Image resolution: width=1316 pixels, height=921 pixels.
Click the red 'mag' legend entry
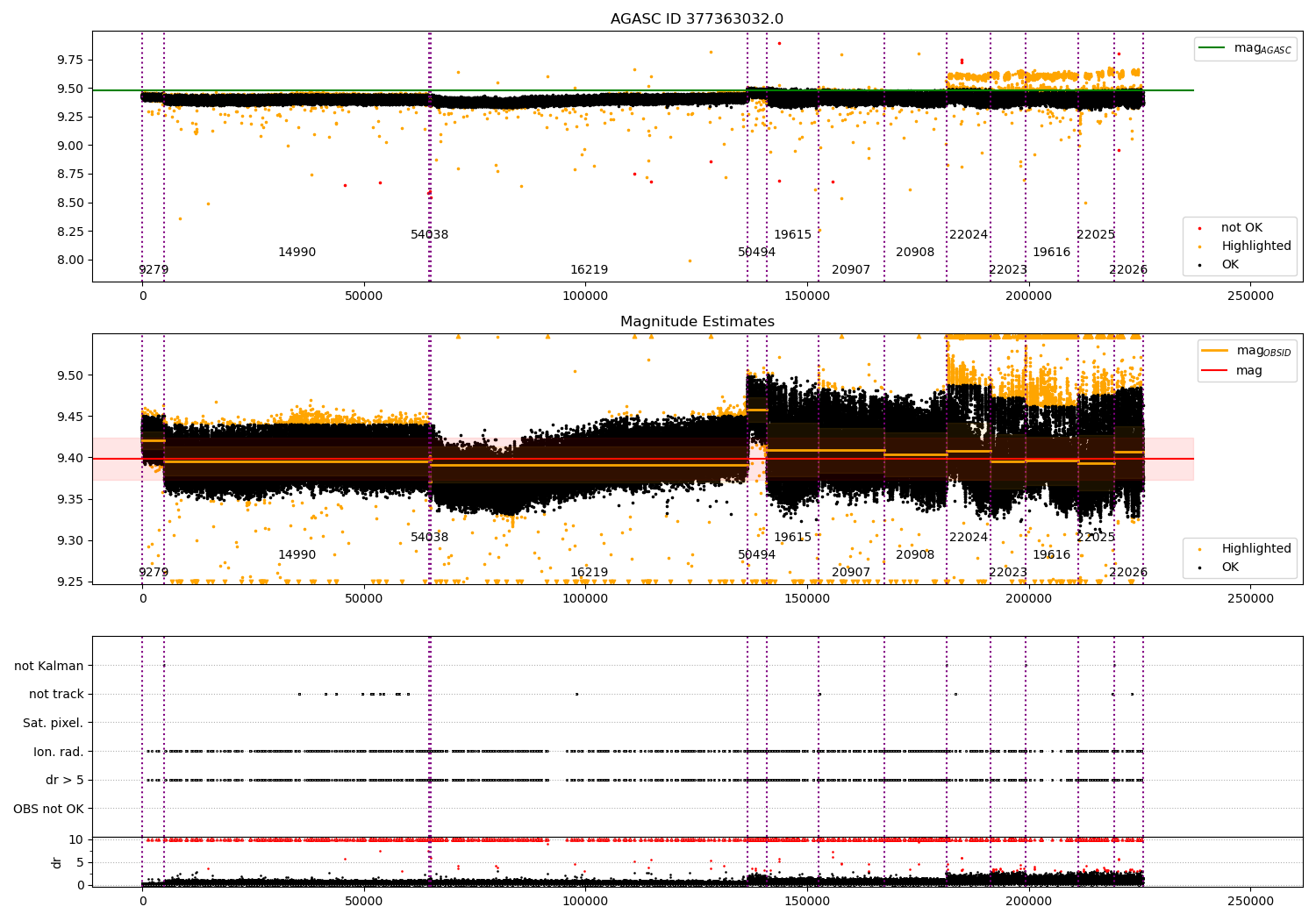1233,370
